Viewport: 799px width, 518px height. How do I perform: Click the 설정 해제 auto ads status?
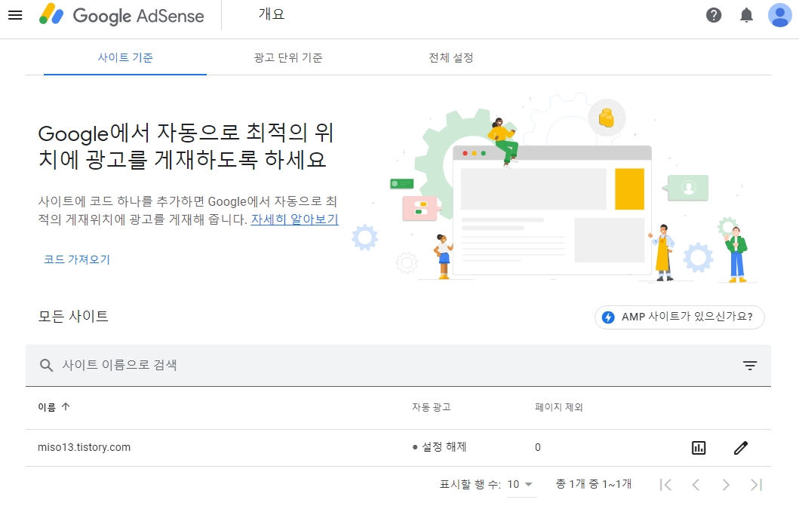click(x=439, y=447)
